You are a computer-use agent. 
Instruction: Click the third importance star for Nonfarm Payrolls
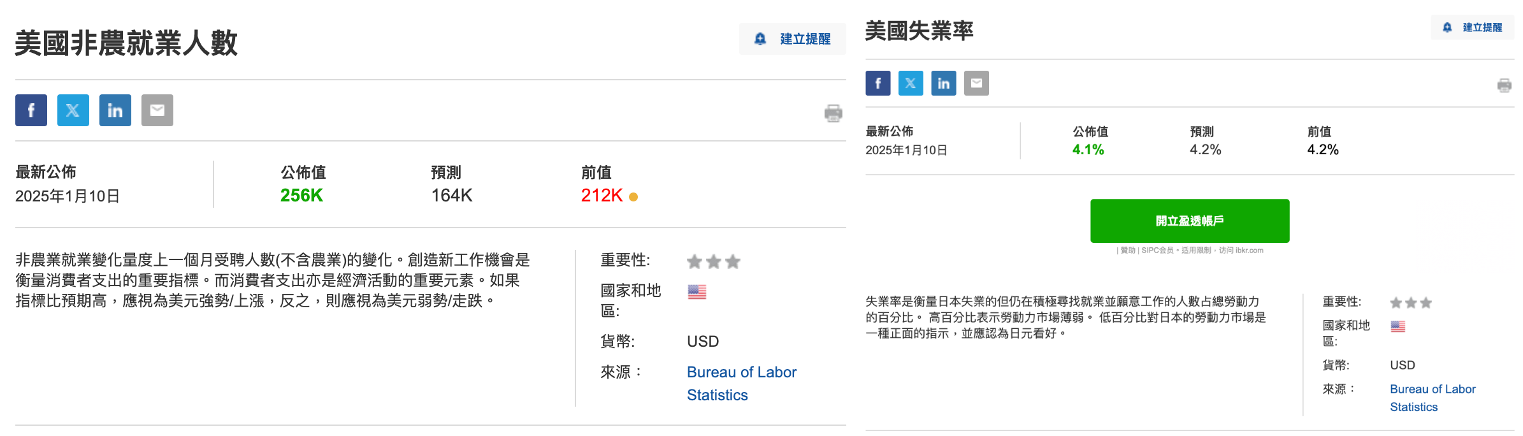pos(733,261)
